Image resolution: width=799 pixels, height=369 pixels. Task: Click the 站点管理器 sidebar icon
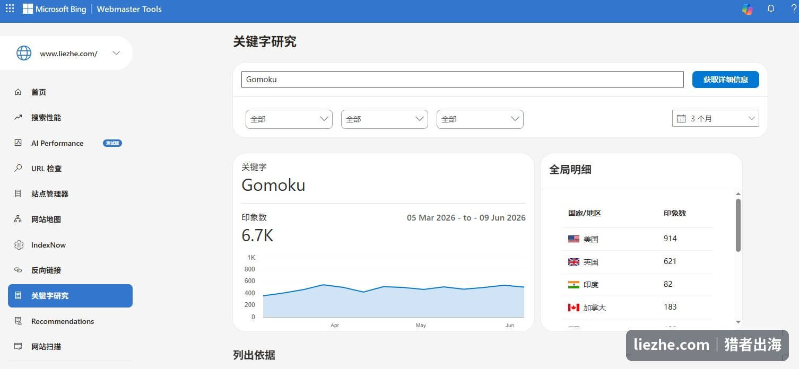tap(18, 194)
